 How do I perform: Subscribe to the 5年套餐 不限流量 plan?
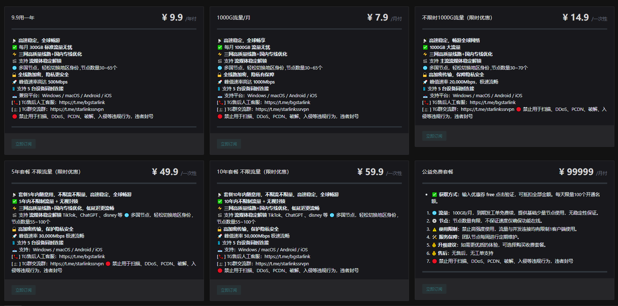point(23,290)
